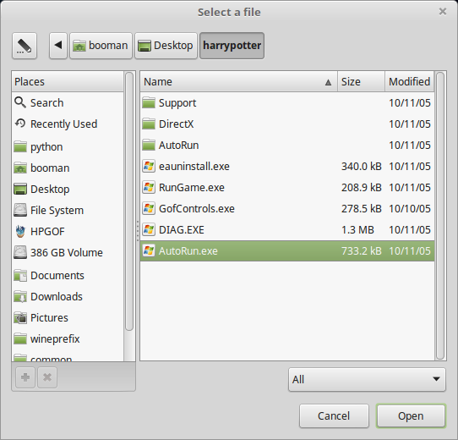Click the Places sidebar scrollbar
Screen dimensions: 458x440
tap(129, 201)
